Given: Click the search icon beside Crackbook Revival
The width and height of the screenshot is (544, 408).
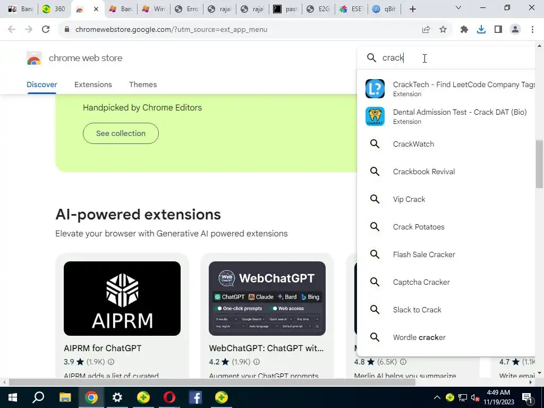Looking at the screenshot, I should pos(375,172).
